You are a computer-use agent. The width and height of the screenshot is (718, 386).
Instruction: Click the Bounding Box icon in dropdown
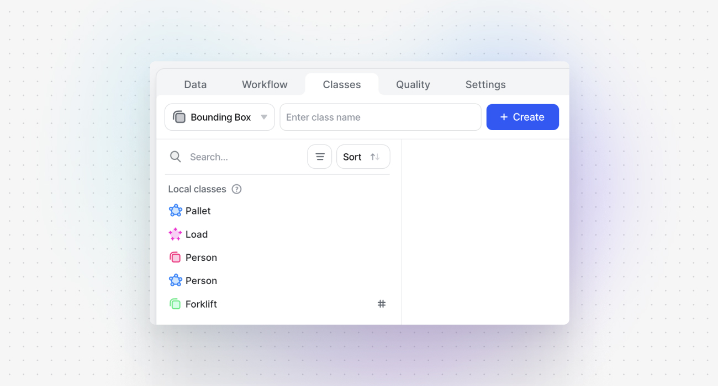point(179,117)
